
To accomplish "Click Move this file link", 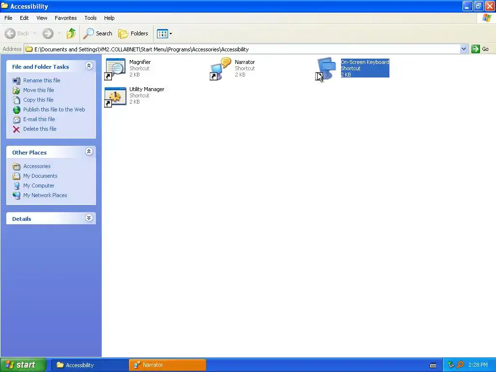I will [39, 90].
